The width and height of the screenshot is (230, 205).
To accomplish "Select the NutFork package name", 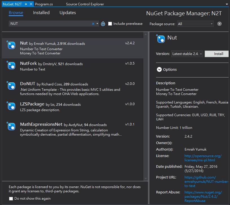I will point(29,63).
